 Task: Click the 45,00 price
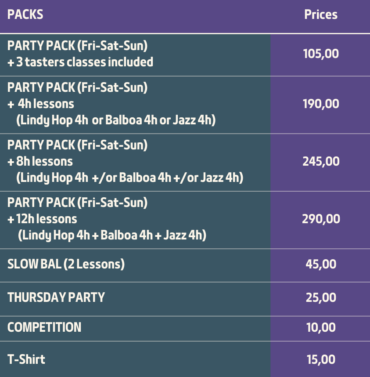[x=321, y=264]
